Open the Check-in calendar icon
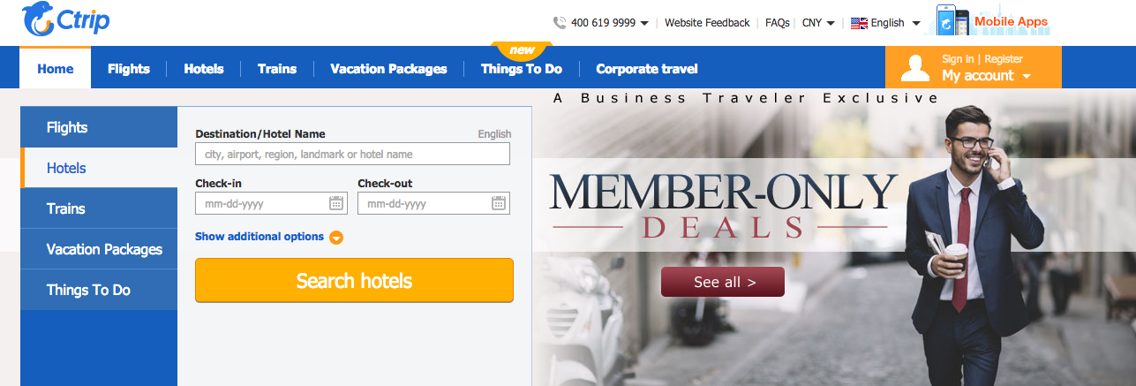Screen dimensions: 1136x386 (335, 203)
